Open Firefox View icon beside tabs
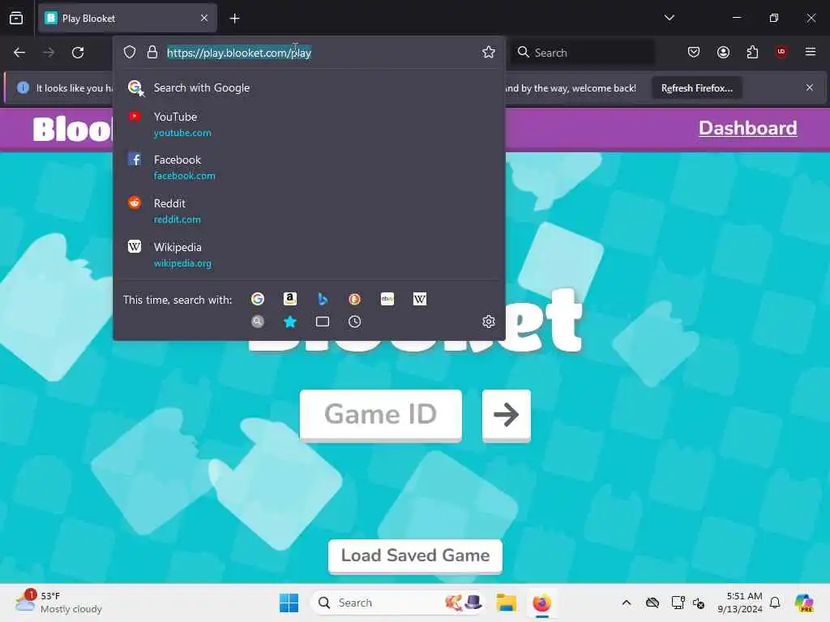 click(x=16, y=19)
